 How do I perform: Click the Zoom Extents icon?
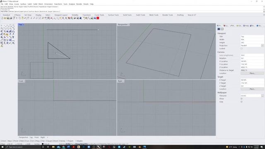click(40, 18)
